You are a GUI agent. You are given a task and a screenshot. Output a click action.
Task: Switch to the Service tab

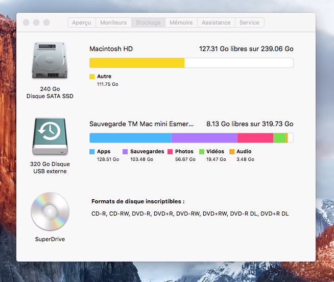click(249, 22)
